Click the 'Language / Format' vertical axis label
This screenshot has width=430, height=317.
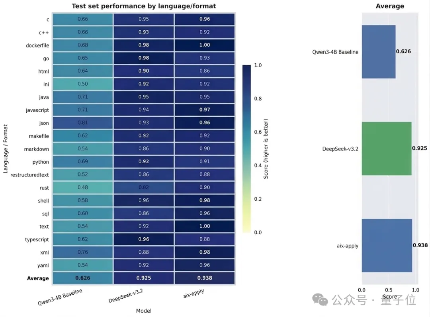click(6, 147)
